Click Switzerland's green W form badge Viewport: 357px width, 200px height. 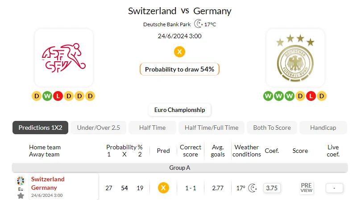(47, 96)
